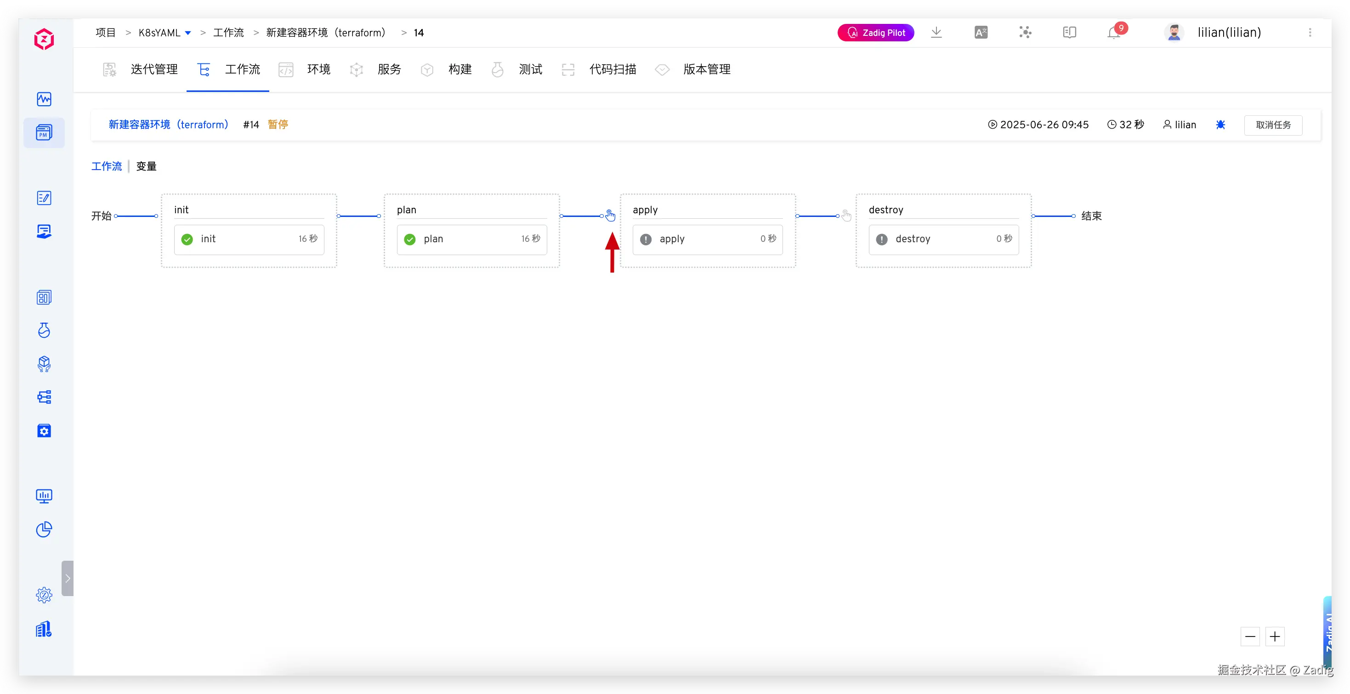The width and height of the screenshot is (1350, 694).
Task: Open the notifications bell icon
Action: [1113, 33]
